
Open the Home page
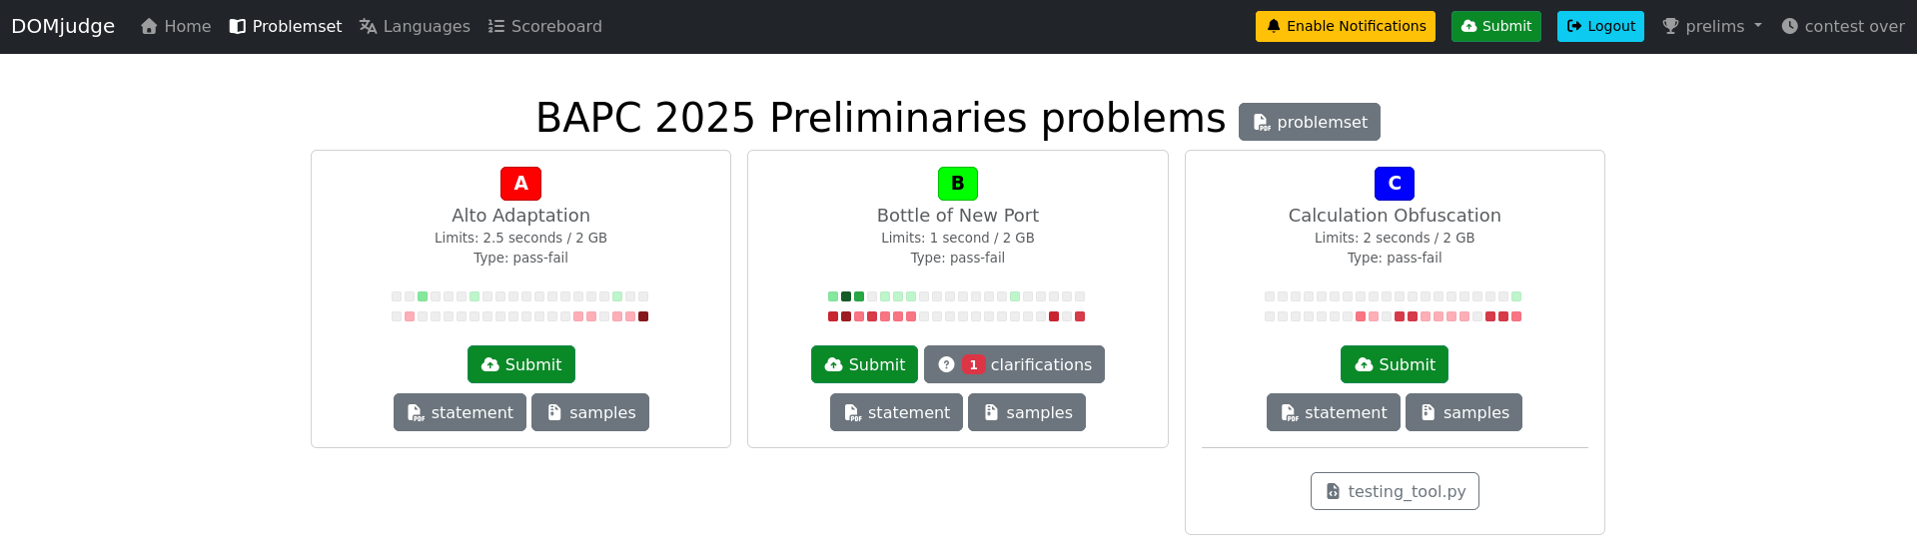click(x=176, y=26)
